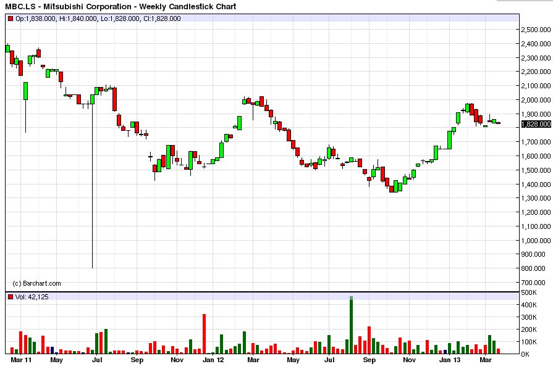
Task: Click the 1,900.000 price axis label
Action: click(x=536, y=114)
